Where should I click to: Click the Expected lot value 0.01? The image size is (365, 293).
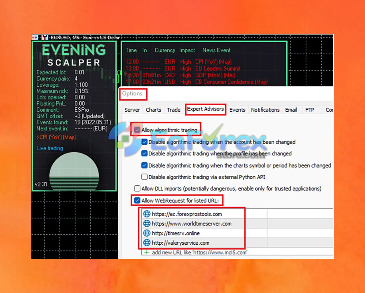[79, 72]
